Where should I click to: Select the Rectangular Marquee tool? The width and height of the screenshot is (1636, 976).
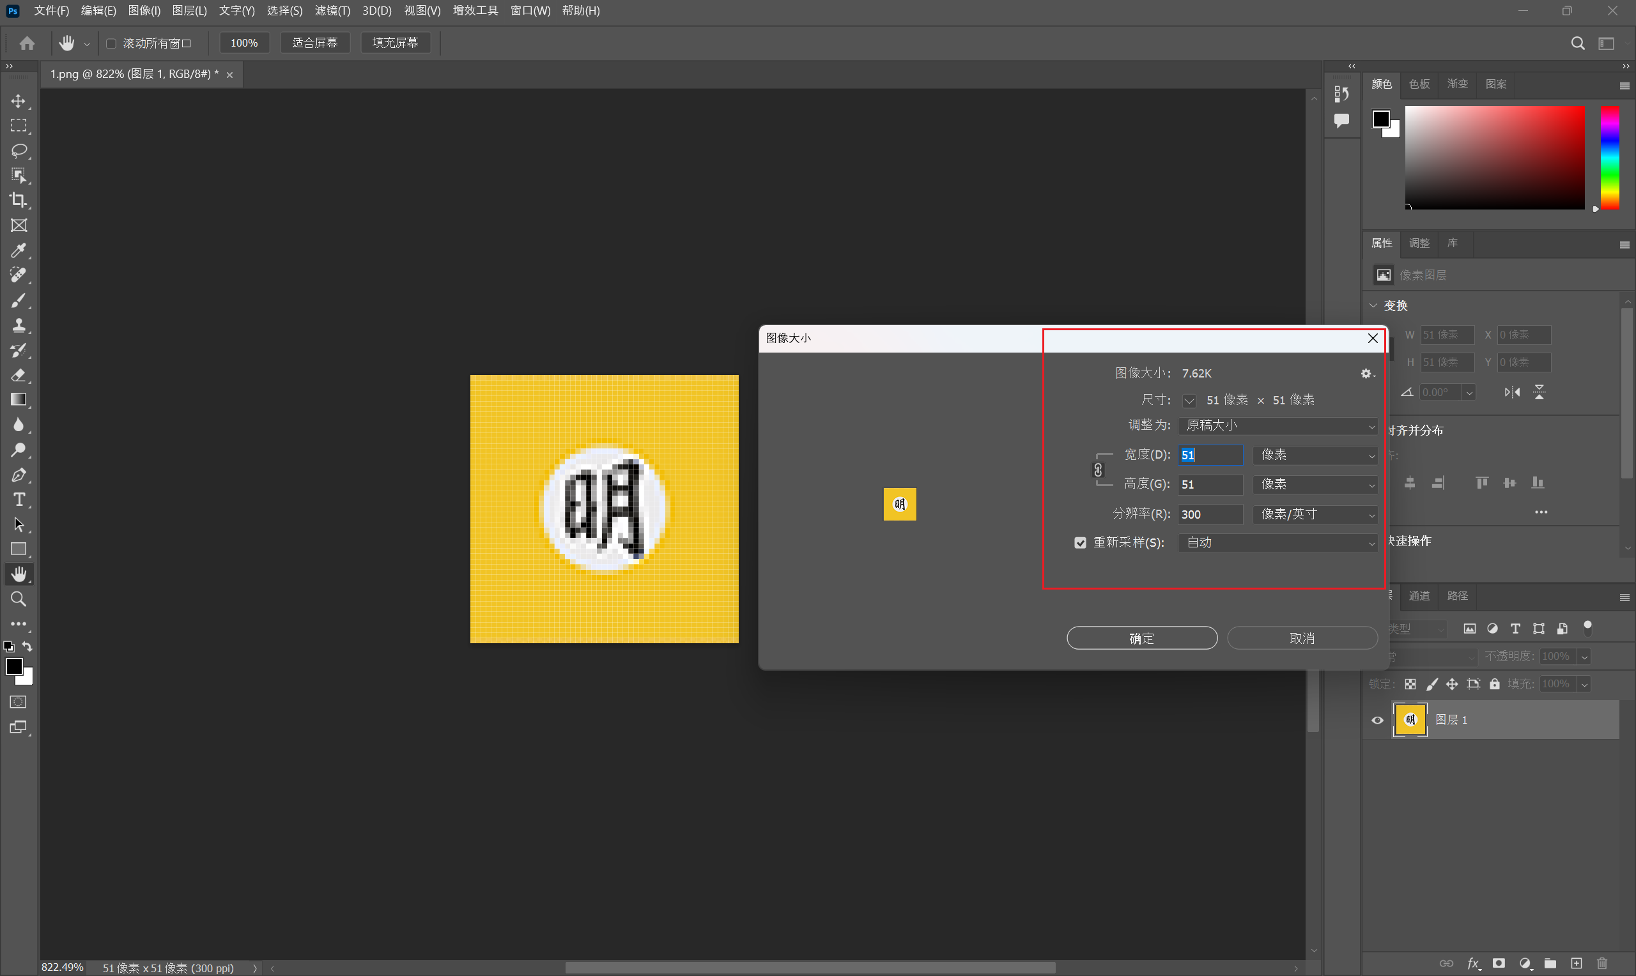[x=19, y=126]
